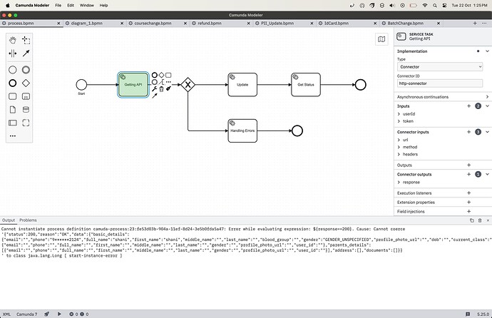
Task: Click the start instance play icon
Action: pos(59,314)
